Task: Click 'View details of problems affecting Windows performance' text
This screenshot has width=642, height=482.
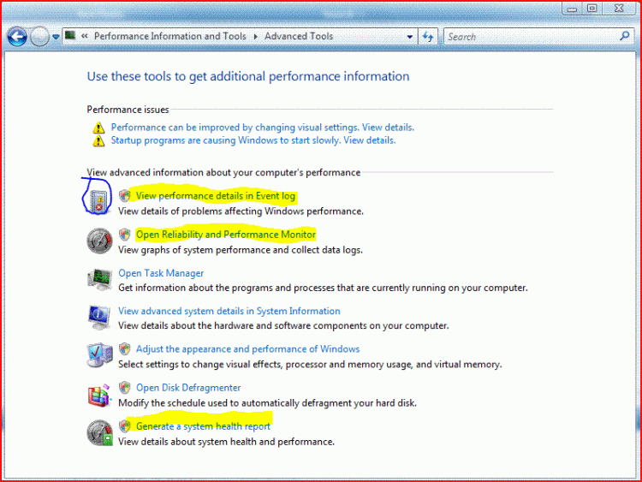Action: tap(241, 211)
